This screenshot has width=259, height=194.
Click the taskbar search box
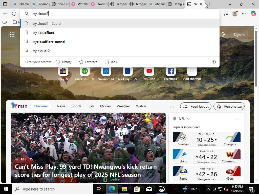tap(53, 189)
